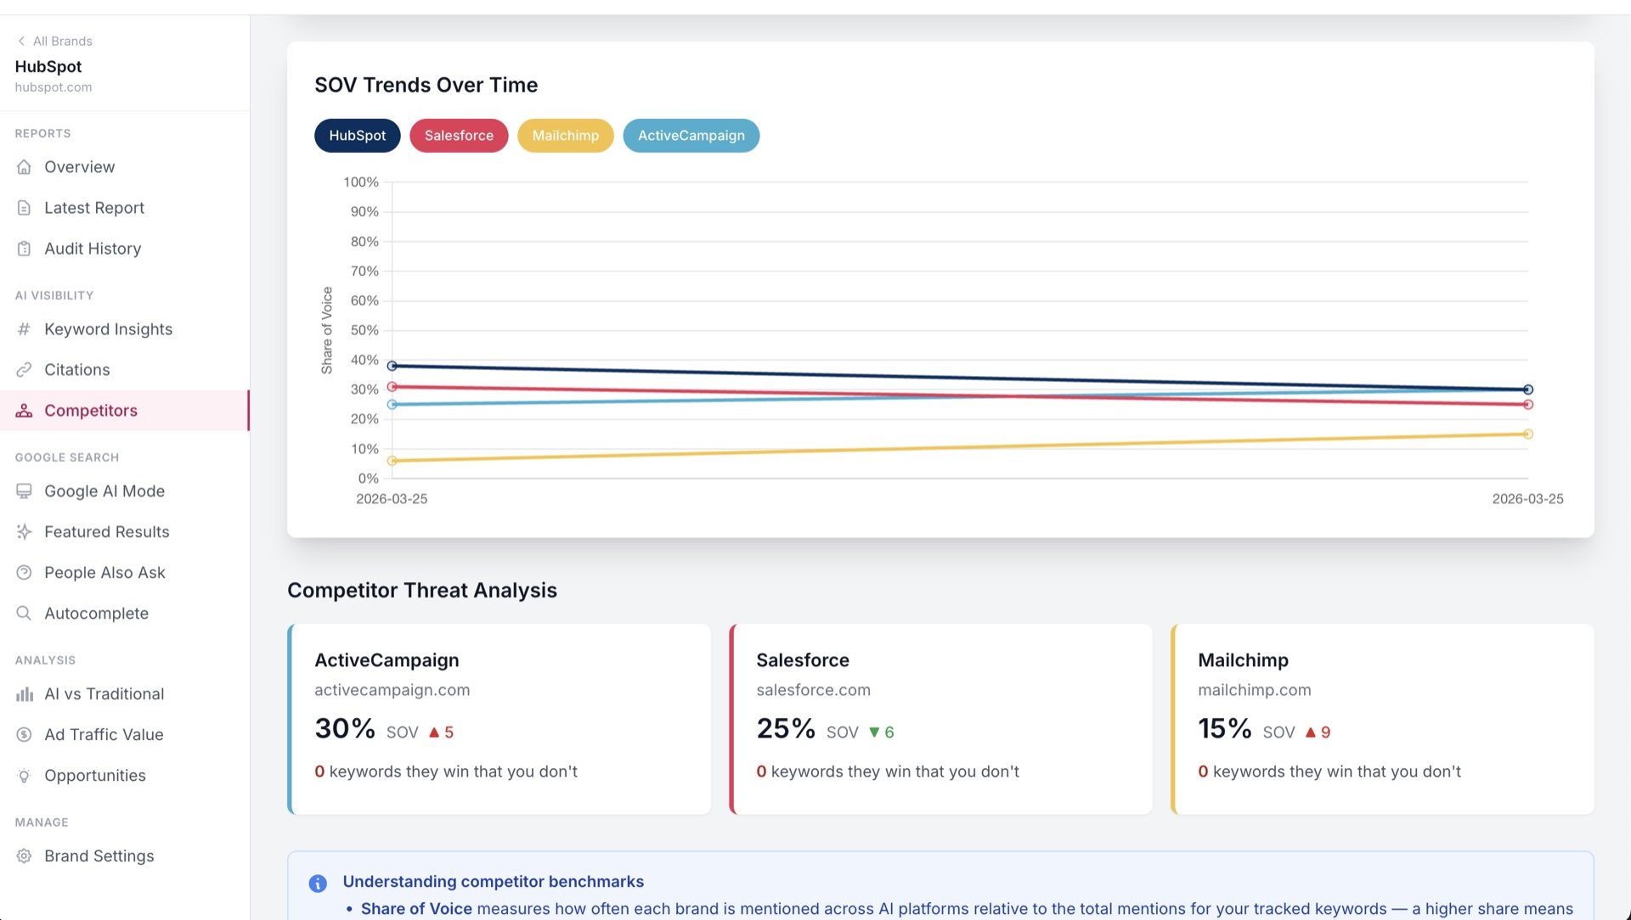This screenshot has width=1631, height=920.
Task: Click the Featured Results sparkle icon
Action: coord(24,532)
